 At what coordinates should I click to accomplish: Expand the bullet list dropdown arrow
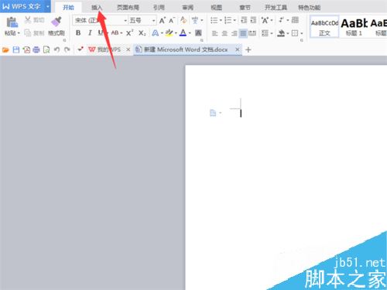(x=221, y=20)
